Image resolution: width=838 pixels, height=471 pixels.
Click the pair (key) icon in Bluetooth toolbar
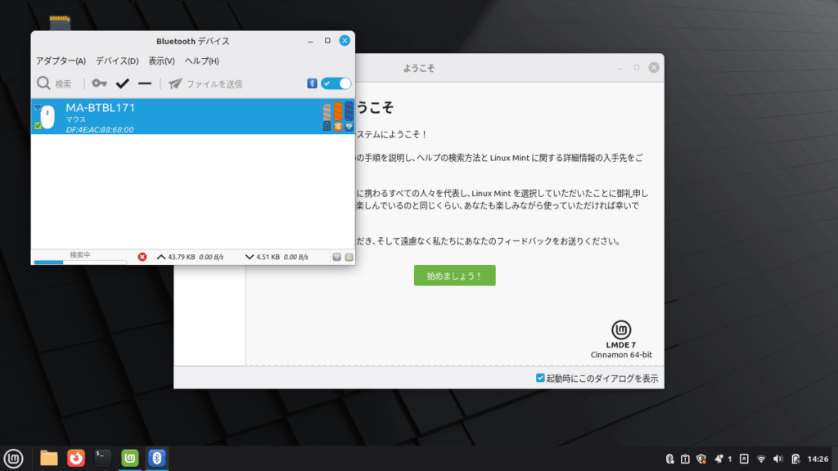pyautogui.click(x=99, y=83)
